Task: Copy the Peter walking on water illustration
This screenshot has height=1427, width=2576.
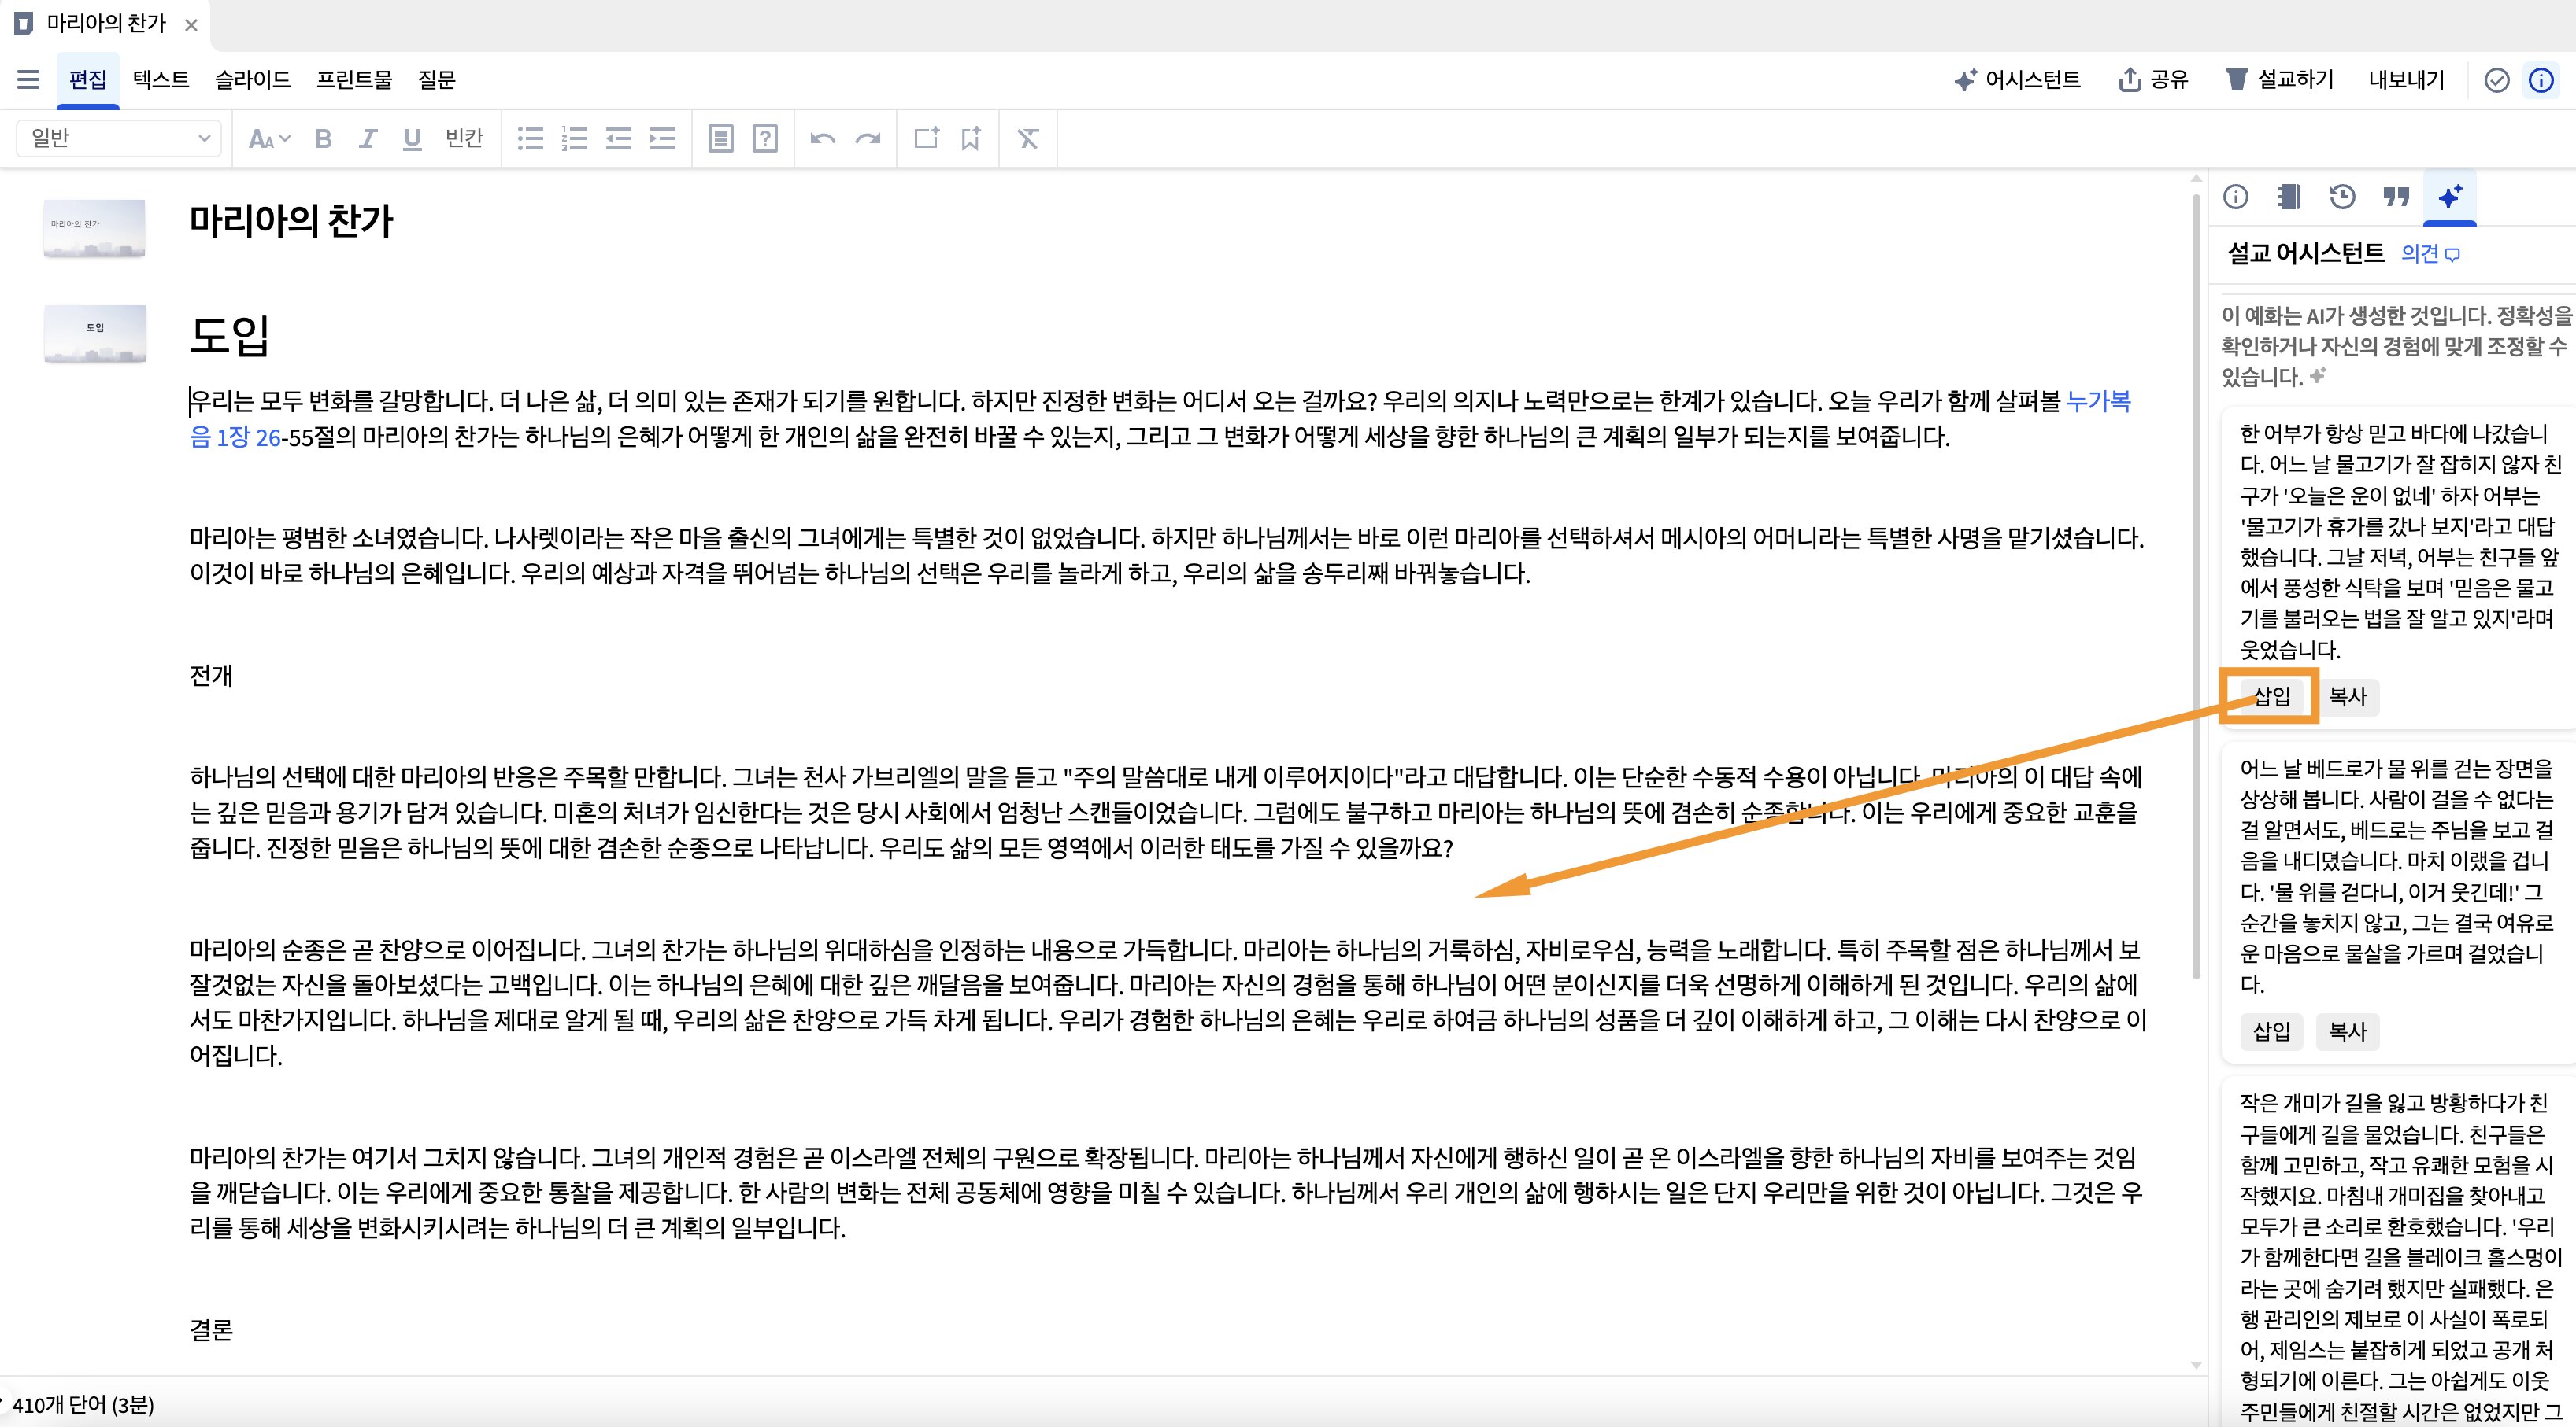Action: [2347, 1031]
